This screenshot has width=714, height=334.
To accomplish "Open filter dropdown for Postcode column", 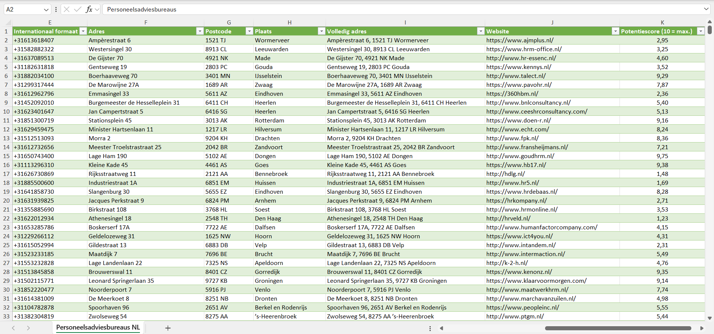I will point(249,31).
